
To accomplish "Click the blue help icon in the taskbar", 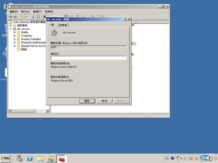I will pyautogui.click(x=172, y=158).
